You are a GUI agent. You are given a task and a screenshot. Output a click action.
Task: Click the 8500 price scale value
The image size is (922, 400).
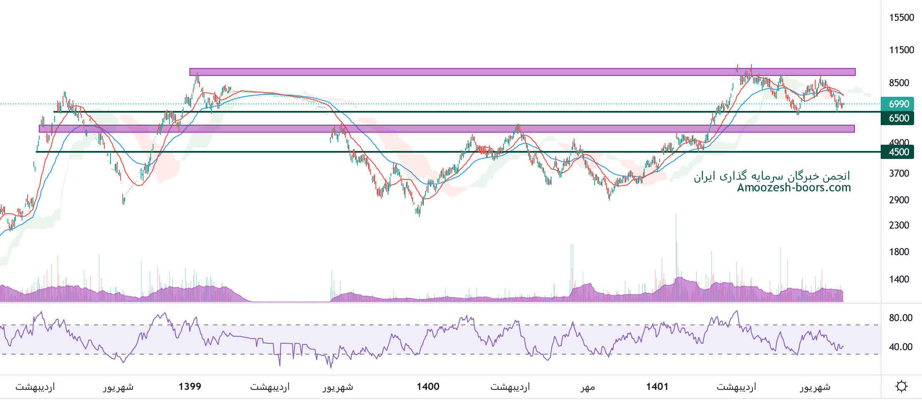coord(899,83)
